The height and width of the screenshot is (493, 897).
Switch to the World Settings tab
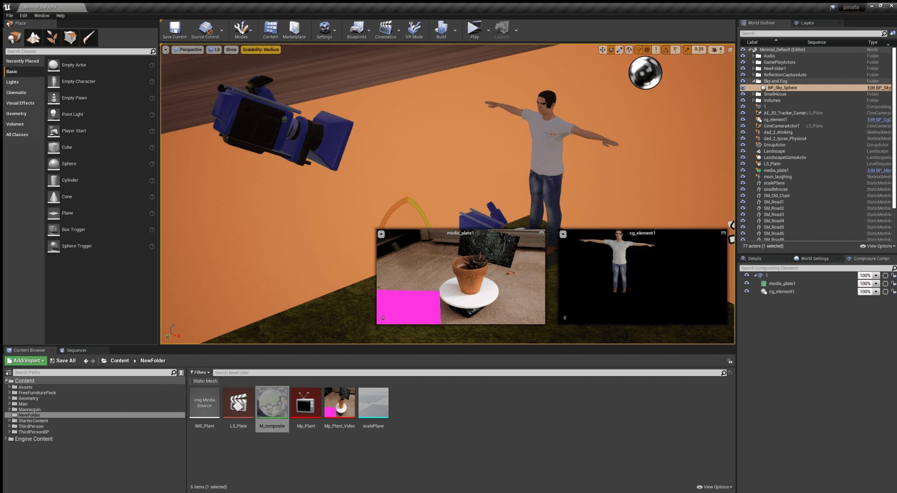[814, 259]
